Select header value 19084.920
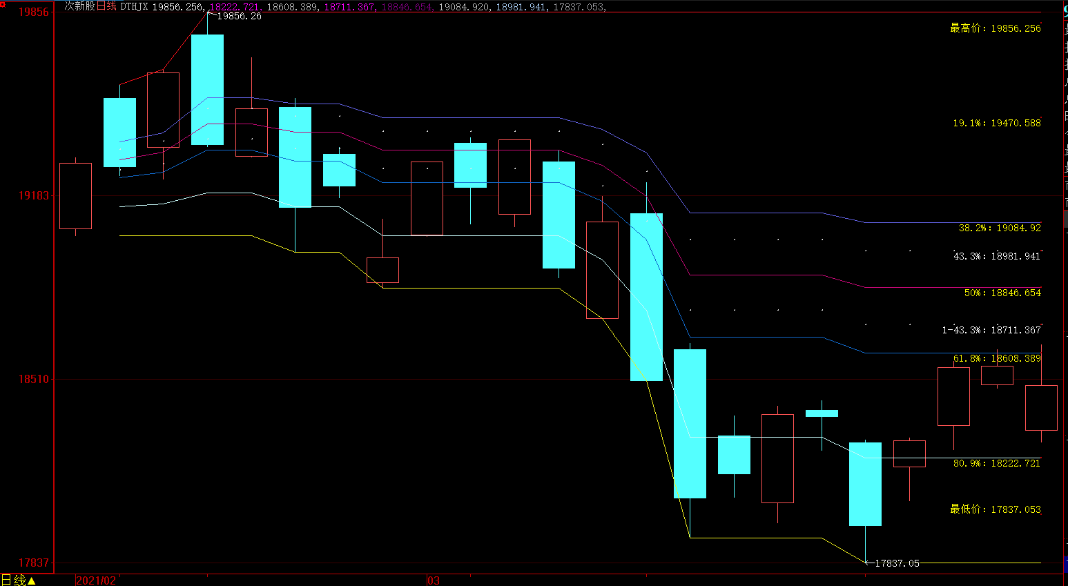The image size is (1068, 586). [x=464, y=7]
